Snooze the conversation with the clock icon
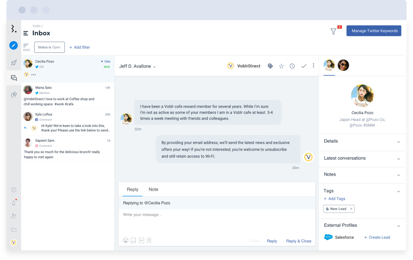 [x=292, y=66]
